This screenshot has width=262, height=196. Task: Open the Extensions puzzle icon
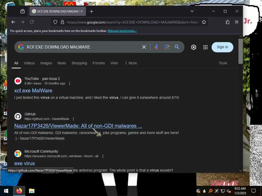[x=227, y=22]
